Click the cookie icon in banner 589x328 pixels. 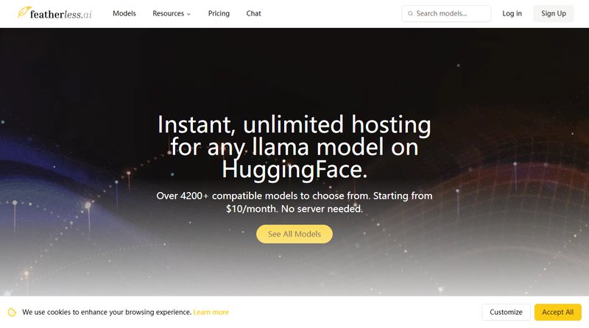12,313
